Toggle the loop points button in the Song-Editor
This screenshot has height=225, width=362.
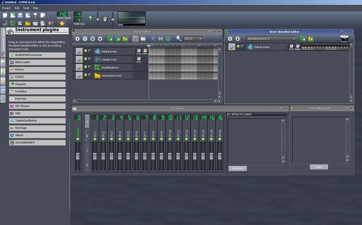160,39
